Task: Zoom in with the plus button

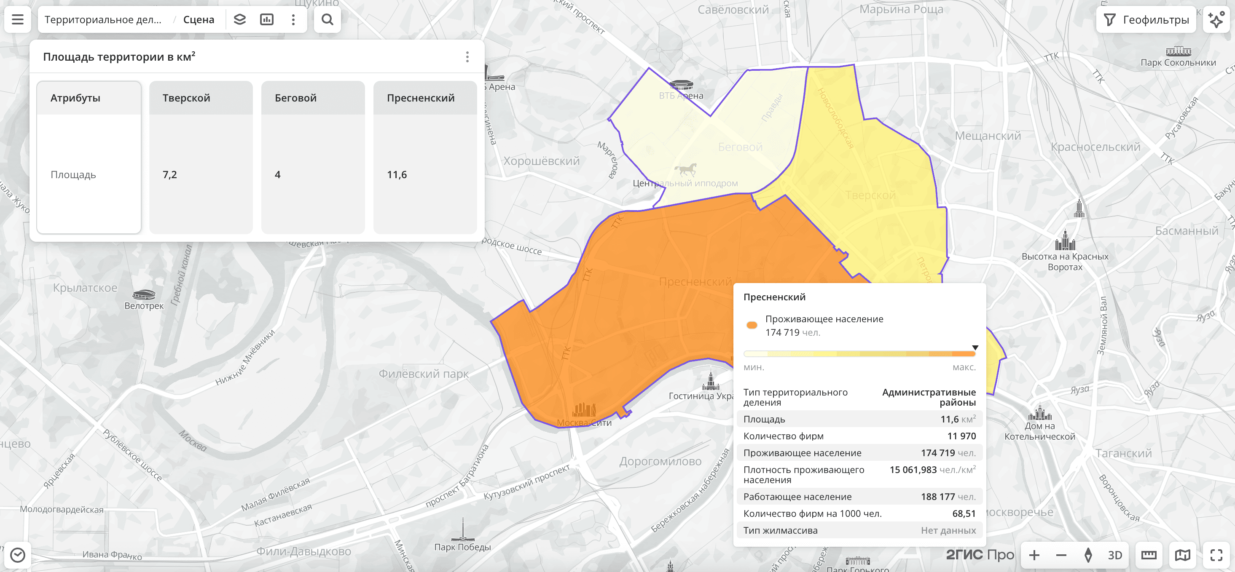Action: tap(1034, 555)
